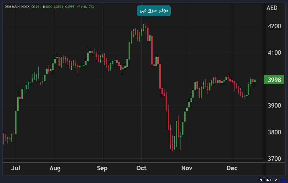
Task: Click the Nov label on time axis
Action: pos(187,168)
